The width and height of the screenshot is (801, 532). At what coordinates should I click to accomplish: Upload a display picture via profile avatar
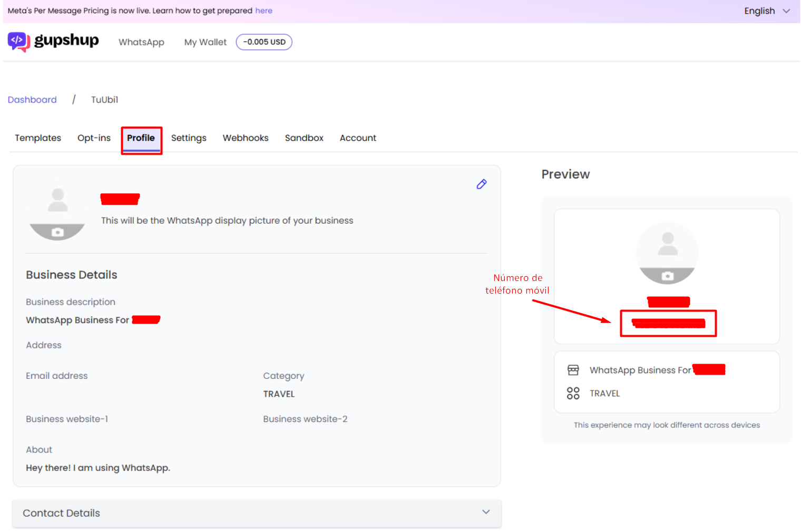(x=57, y=214)
